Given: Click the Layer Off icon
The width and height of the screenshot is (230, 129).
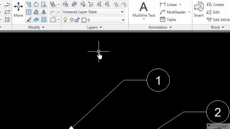Looking at the screenshot, I should (124, 4).
